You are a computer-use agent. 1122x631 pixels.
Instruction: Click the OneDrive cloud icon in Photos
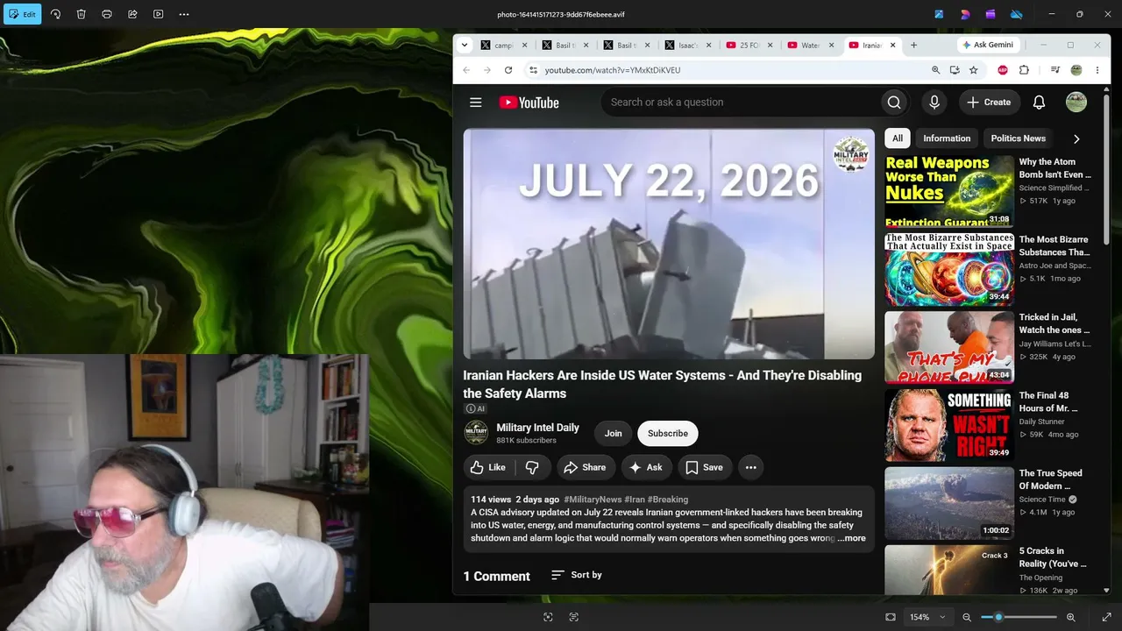[x=1017, y=14]
